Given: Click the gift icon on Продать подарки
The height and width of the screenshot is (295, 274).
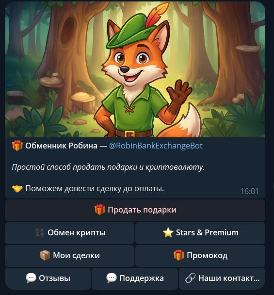Looking at the screenshot, I should [x=100, y=210].
